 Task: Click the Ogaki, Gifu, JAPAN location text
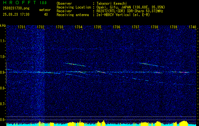coord(131,7)
